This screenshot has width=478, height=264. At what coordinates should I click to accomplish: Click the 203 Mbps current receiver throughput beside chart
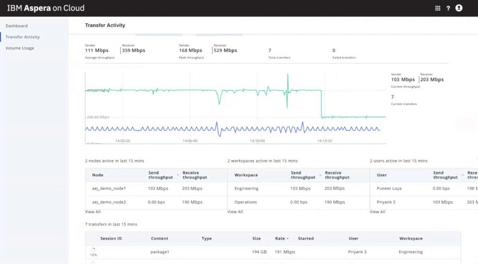432,79
